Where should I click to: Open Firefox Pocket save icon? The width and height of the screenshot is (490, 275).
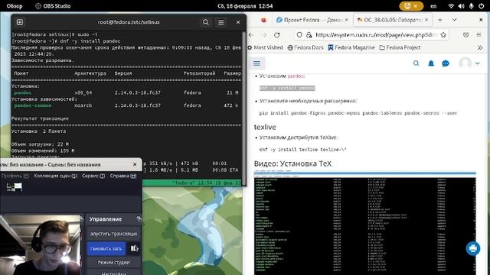tap(465, 35)
